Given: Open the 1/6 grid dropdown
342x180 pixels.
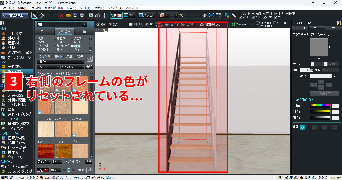Looking at the screenshot, I should pyautogui.click(x=129, y=15).
